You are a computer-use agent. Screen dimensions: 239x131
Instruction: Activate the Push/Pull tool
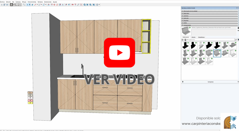coord(49,5)
